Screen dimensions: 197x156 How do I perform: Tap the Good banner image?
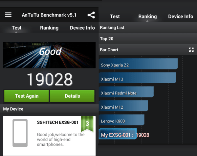tap(49, 55)
